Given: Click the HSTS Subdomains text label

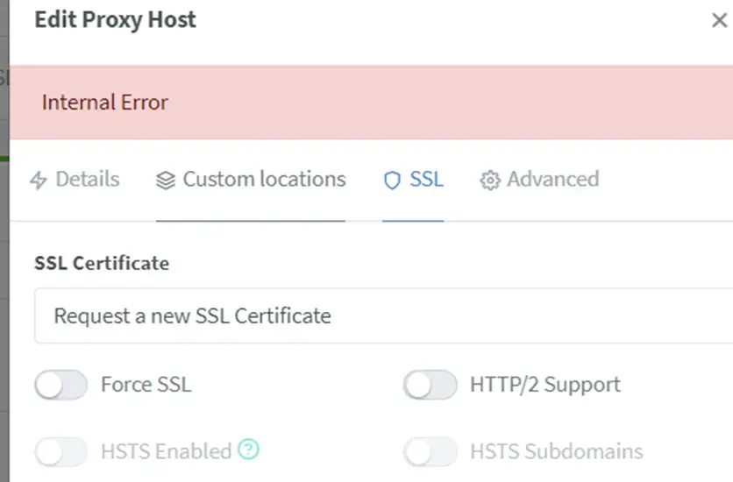Looking at the screenshot, I should click(x=556, y=451).
